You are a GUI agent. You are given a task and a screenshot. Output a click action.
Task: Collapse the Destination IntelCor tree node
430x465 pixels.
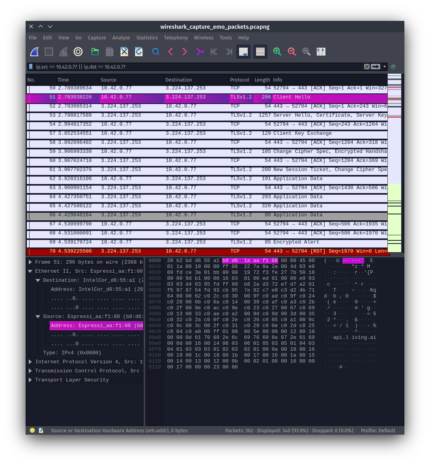38,280
